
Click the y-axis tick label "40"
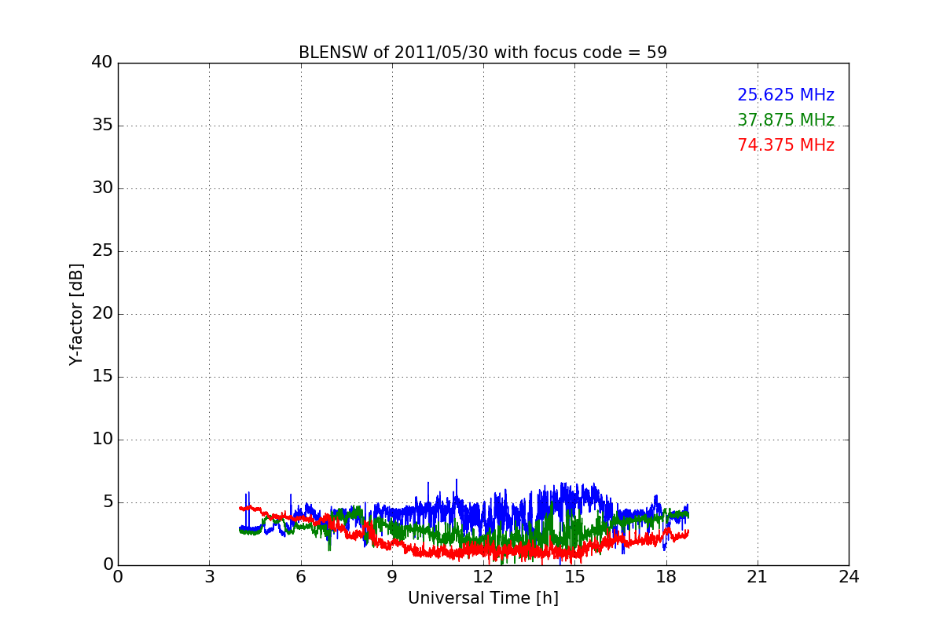[x=102, y=63]
